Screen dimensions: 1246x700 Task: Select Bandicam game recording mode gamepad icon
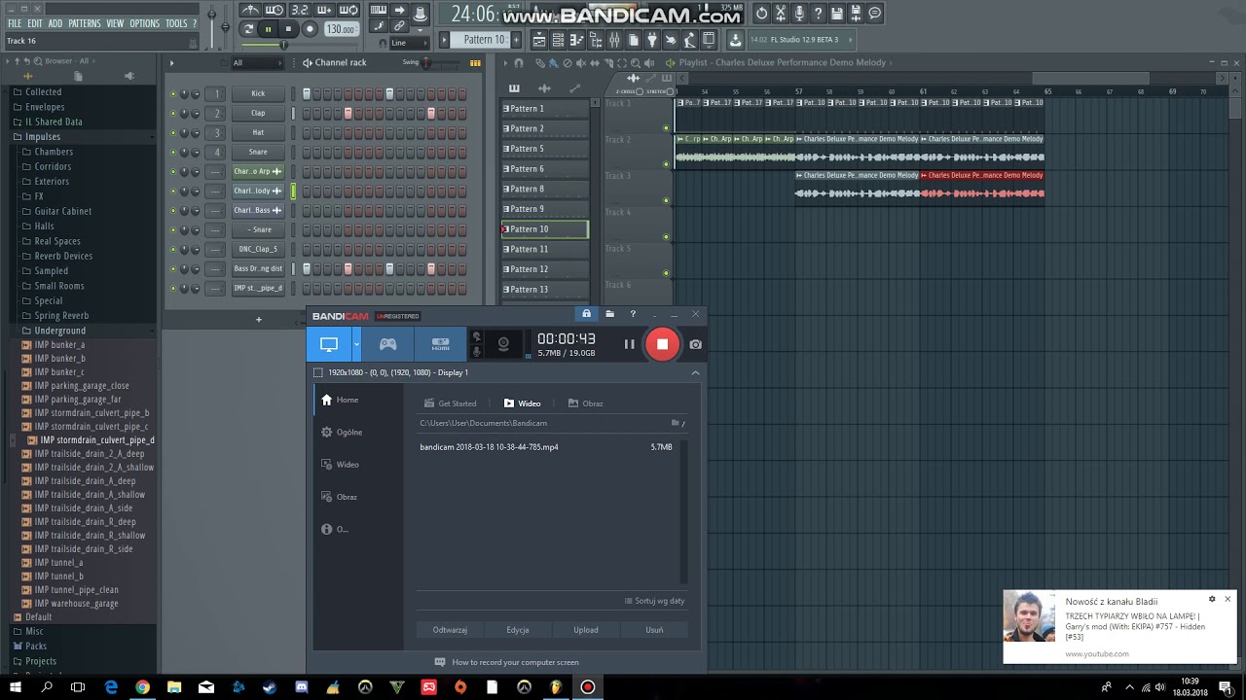click(x=387, y=344)
